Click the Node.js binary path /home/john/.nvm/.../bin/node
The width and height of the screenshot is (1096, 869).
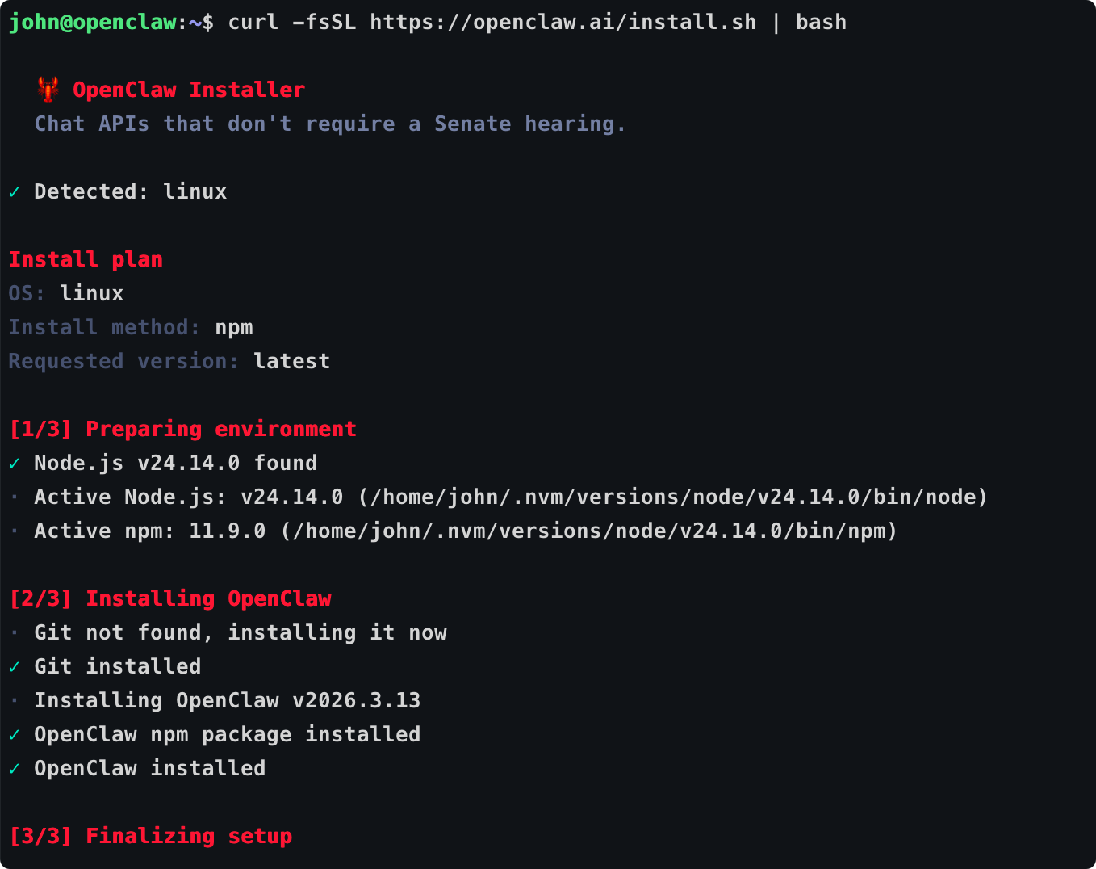673,497
